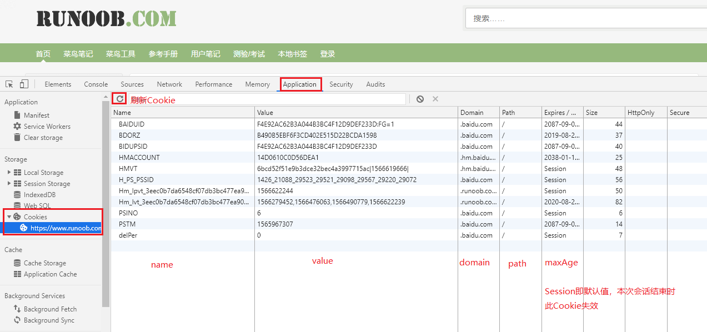Switch to the Sources tab
The width and height of the screenshot is (707, 332).
pyautogui.click(x=132, y=84)
